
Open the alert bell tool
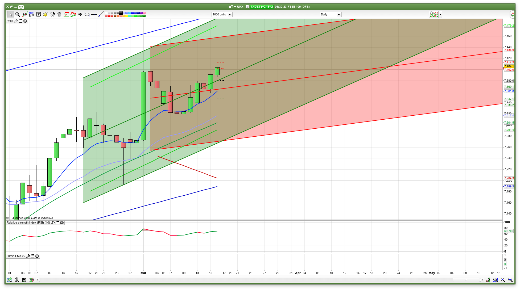click(45, 14)
